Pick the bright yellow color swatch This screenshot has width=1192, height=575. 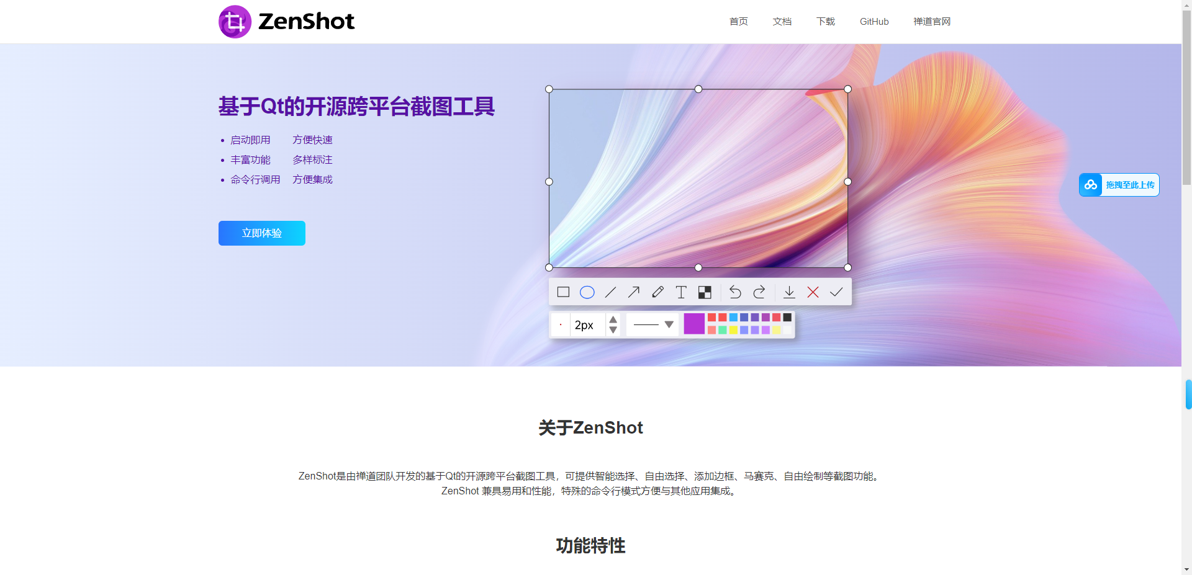[x=733, y=330]
